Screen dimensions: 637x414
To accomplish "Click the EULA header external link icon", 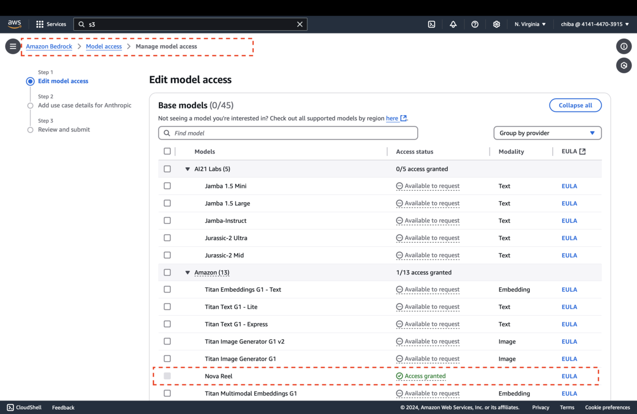I will coord(582,152).
